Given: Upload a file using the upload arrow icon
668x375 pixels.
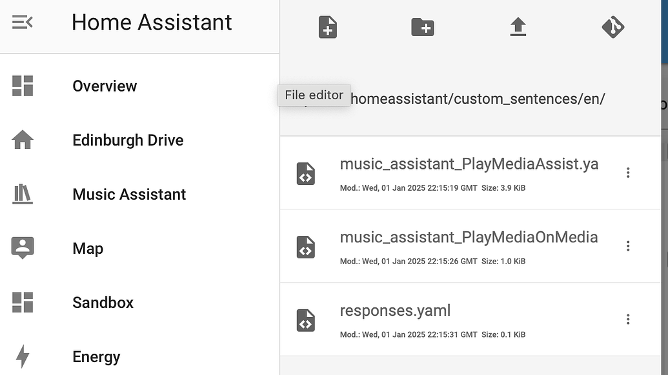Looking at the screenshot, I should pos(518,27).
